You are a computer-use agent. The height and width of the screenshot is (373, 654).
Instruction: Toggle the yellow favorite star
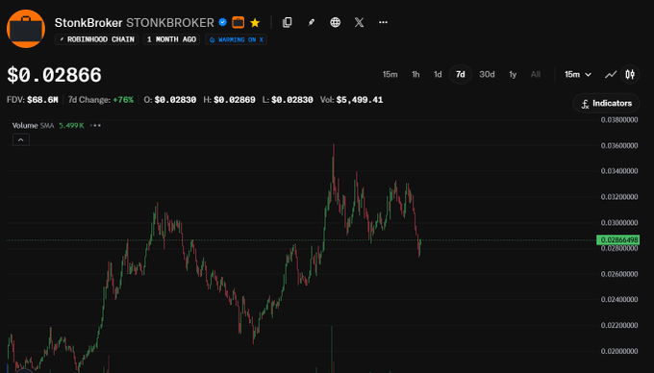tap(255, 22)
